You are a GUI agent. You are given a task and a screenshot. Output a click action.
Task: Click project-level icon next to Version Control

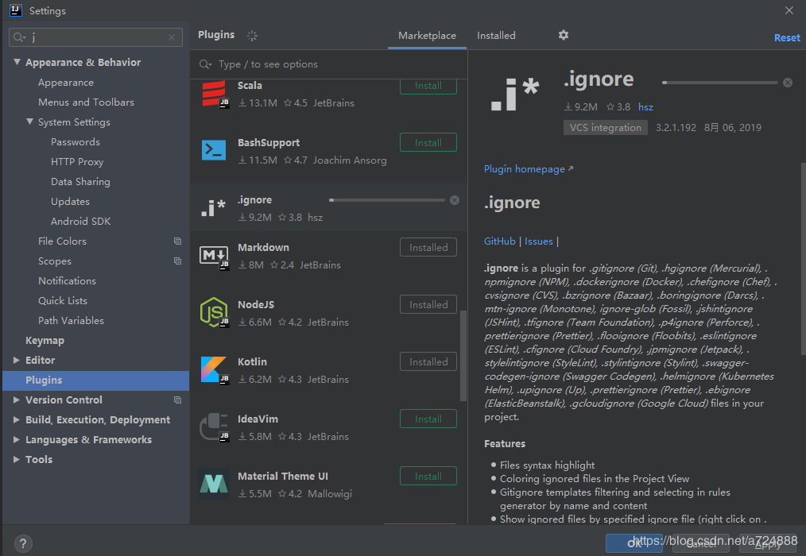pos(178,400)
